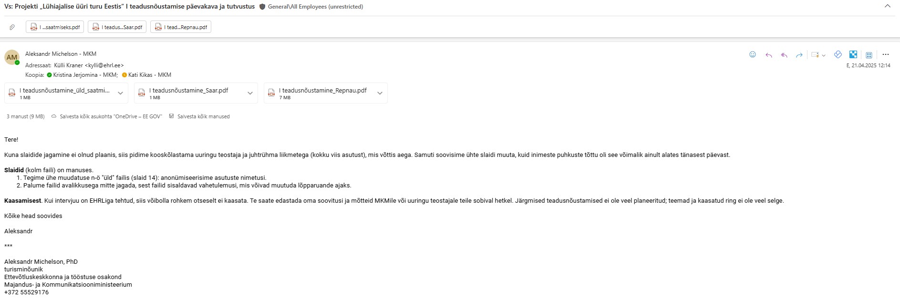Expand dropdown for teadusnõustamine_Saar.pdf attachment

250,93
